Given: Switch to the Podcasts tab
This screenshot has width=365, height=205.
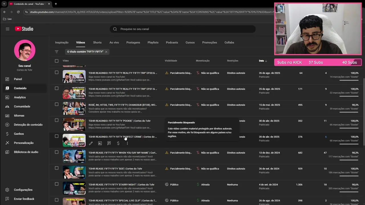Looking at the screenshot, I should pos(172,42).
